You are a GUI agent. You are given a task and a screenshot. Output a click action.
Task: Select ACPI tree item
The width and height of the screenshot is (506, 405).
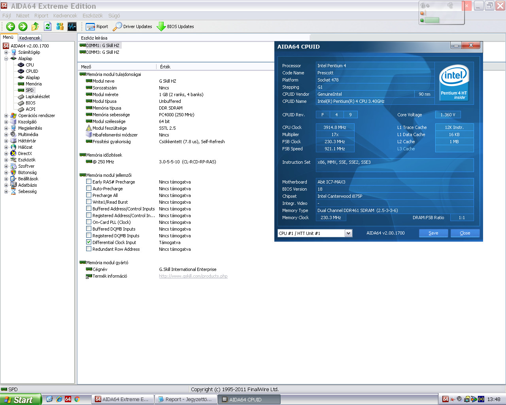[30, 109]
